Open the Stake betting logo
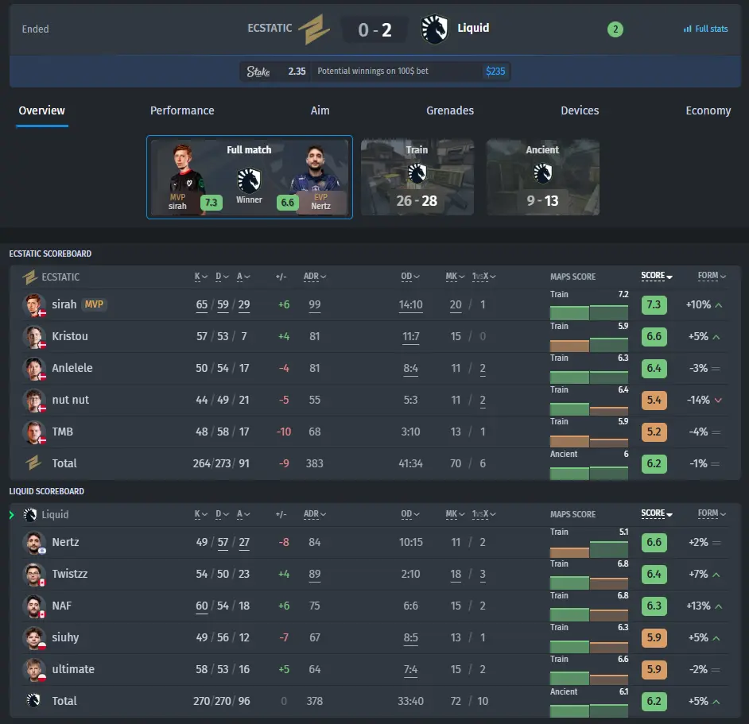The height and width of the screenshot is (724, 749). (x=258, y=72)
